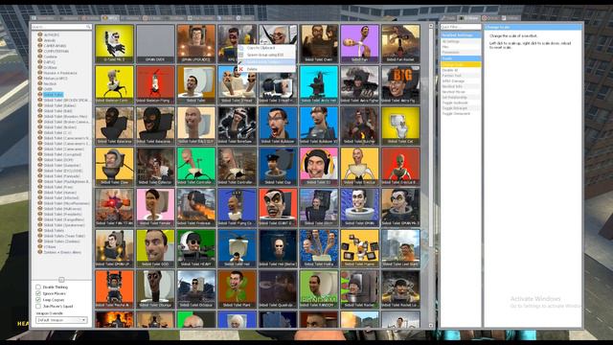Spawn the Skibidi Toilet Cat icon
613x345 pixels.
click(x=400, y=126)
